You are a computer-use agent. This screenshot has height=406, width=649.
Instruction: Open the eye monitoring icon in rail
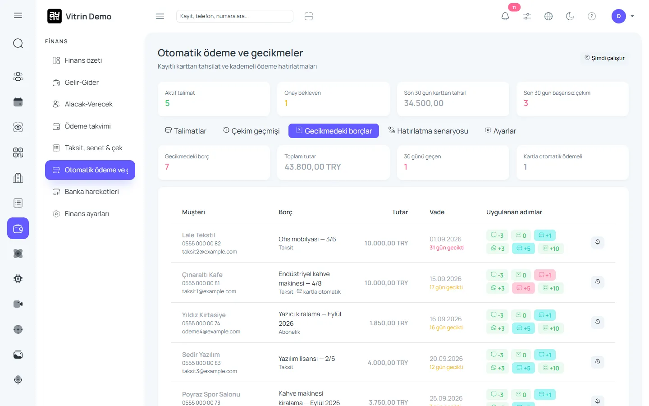(18, 127)
